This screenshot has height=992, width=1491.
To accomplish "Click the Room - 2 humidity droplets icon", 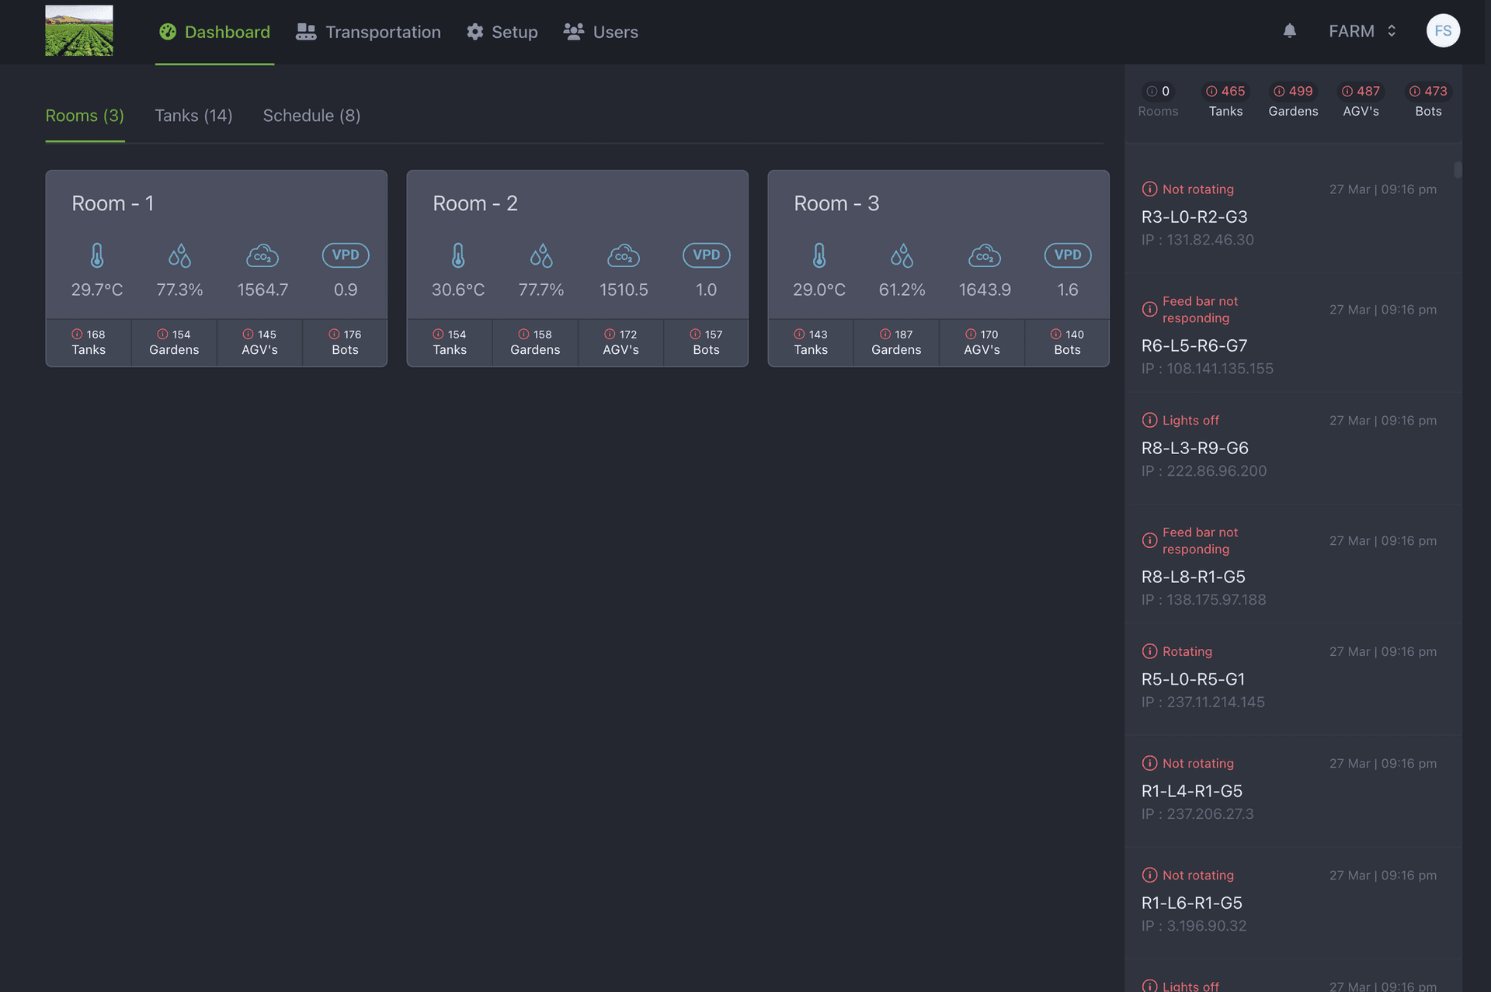I will tap(541, 255).
